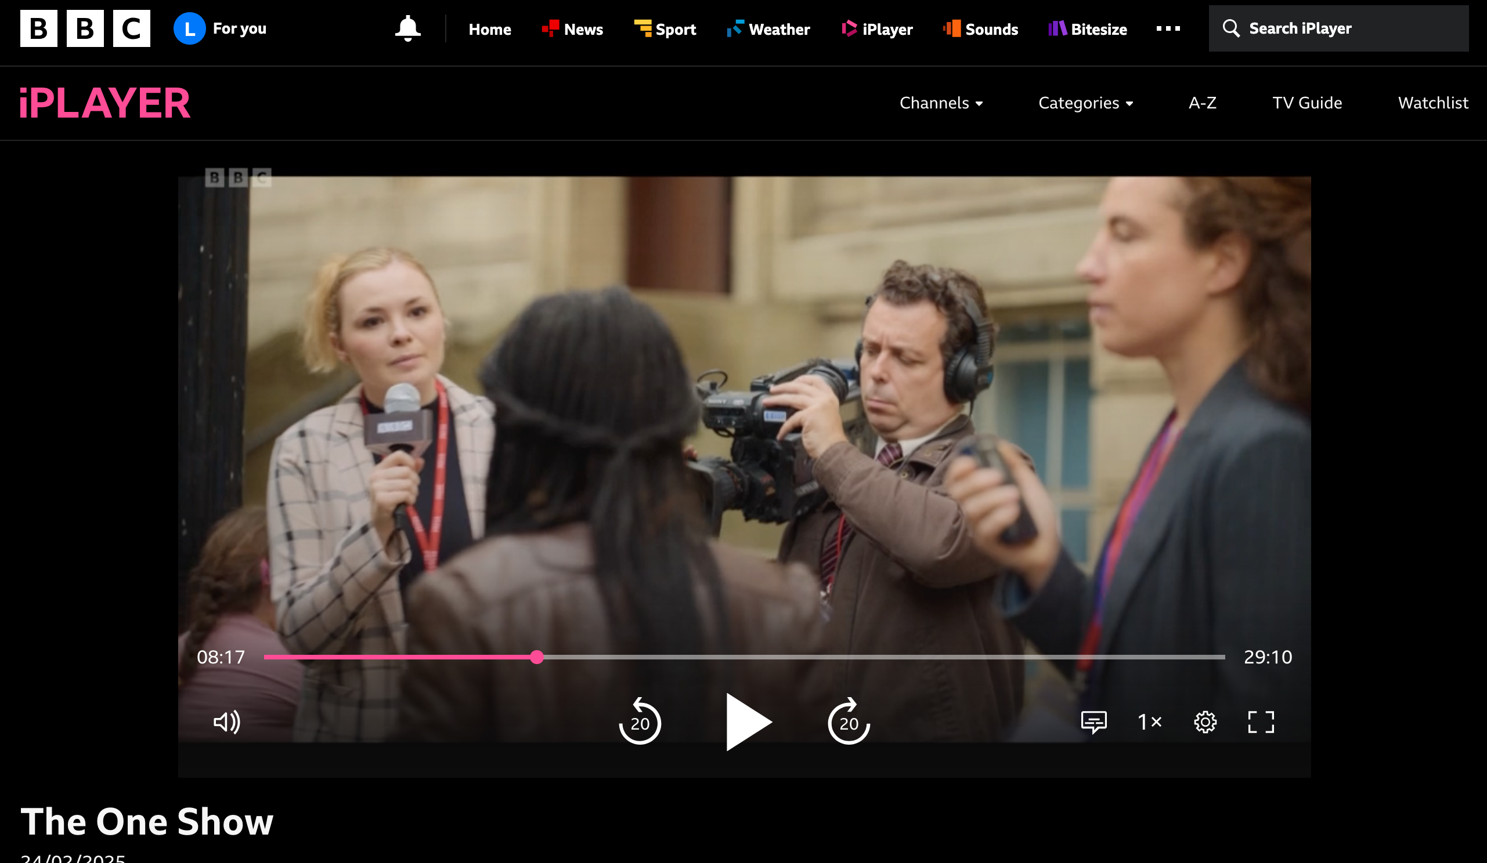Open BBC News section
1487x863 pixels.
[x=572, y=29]
